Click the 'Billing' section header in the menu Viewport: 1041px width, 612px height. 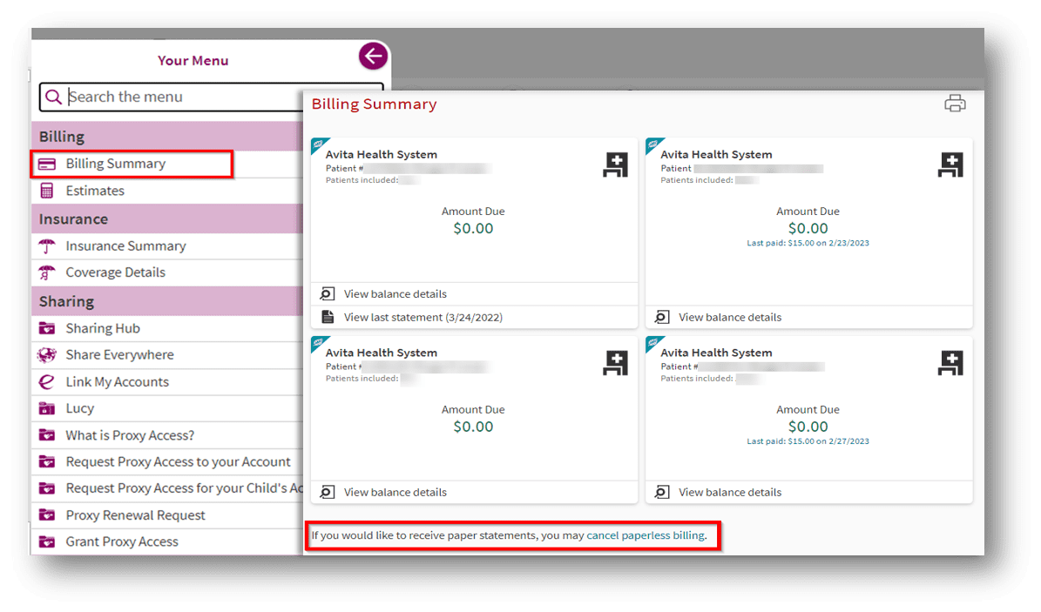pyautogui.click(x=62, y=137)
